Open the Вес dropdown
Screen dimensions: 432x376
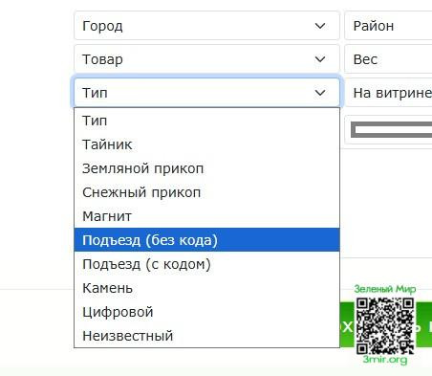[x=388, y=59]
